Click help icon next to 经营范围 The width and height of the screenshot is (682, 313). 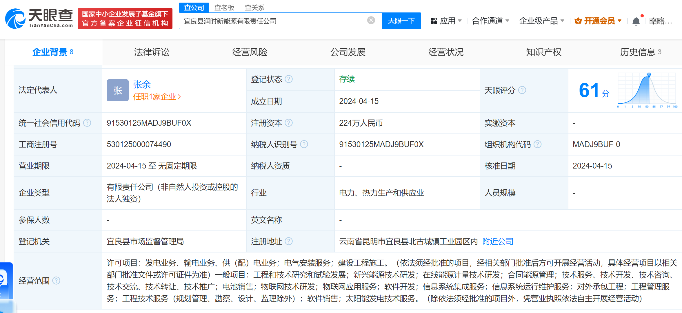[56, 281]
